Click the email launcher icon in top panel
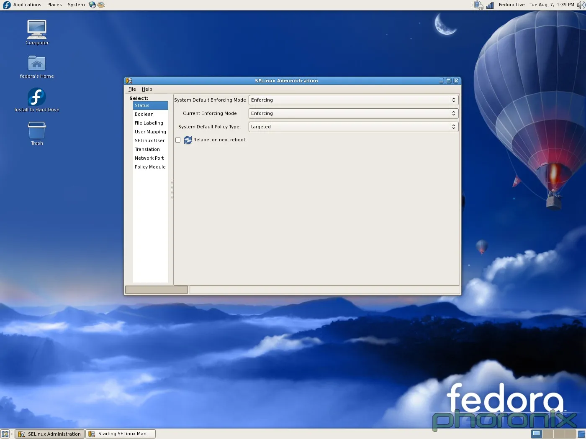The height and width of the screenshot is (439, 586). click(101, 5)
